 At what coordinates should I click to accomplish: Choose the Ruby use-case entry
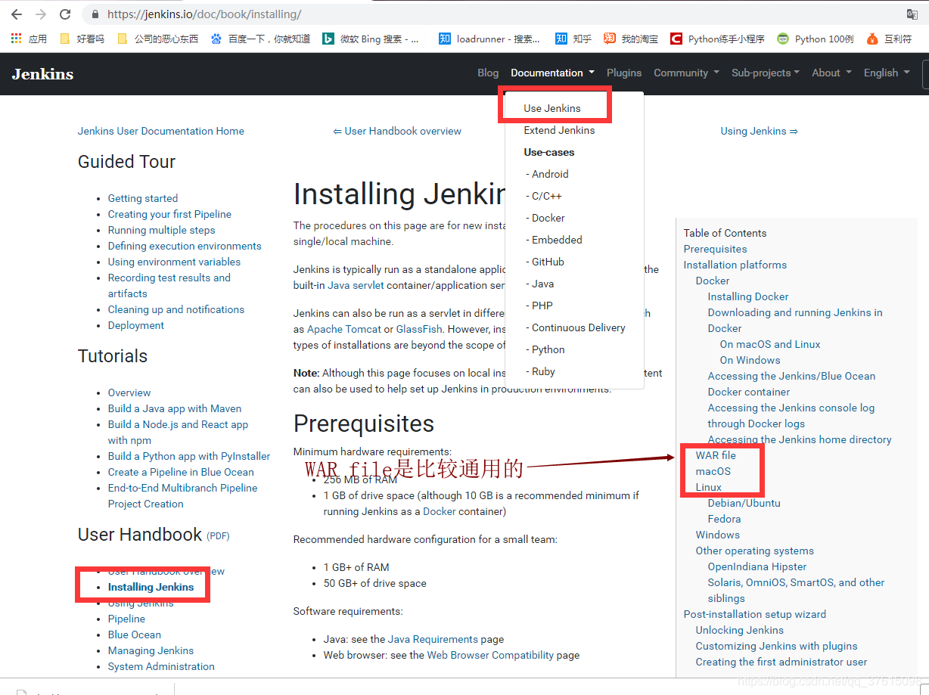click(x=541, y=371)
